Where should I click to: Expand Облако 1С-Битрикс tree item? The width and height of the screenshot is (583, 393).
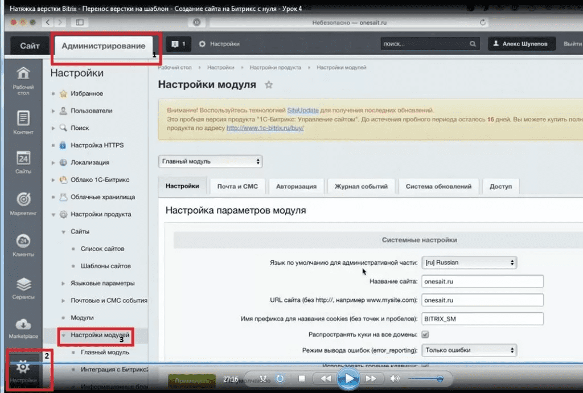[53, 179]
